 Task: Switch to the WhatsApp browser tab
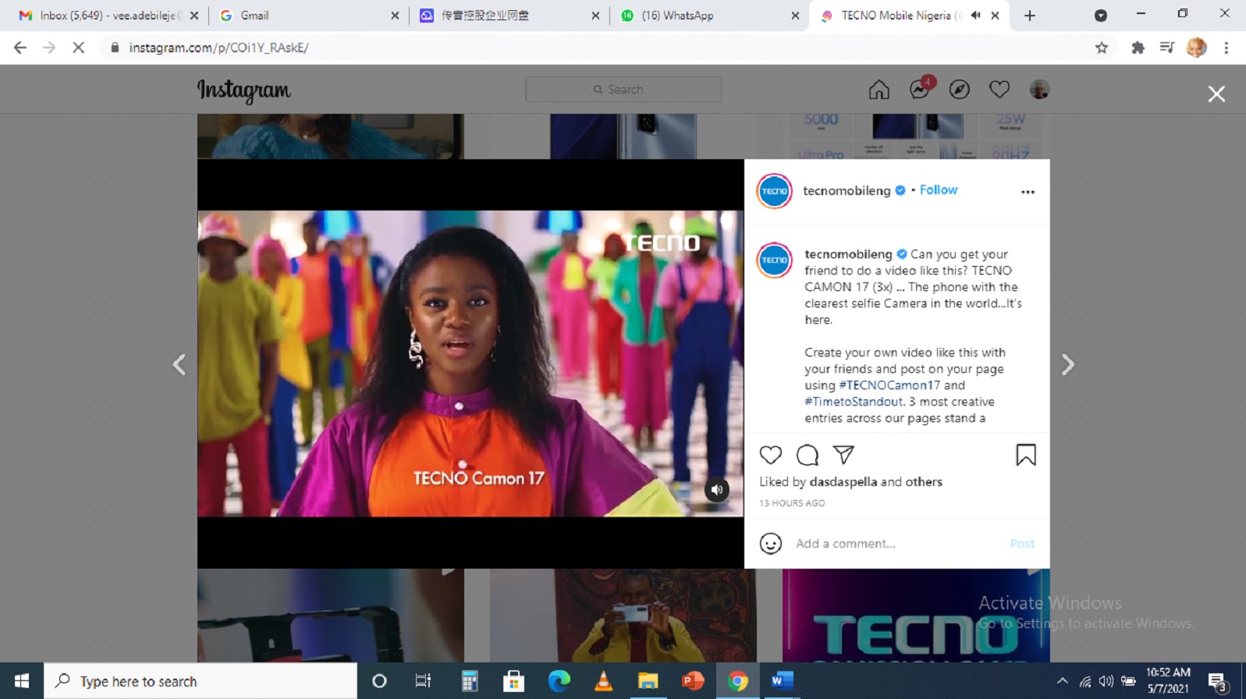click(x=677, y=16)
